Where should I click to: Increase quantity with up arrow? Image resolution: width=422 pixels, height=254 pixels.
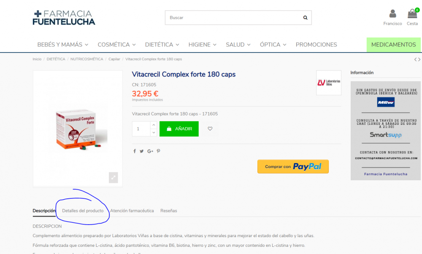(x=154, y=125)
